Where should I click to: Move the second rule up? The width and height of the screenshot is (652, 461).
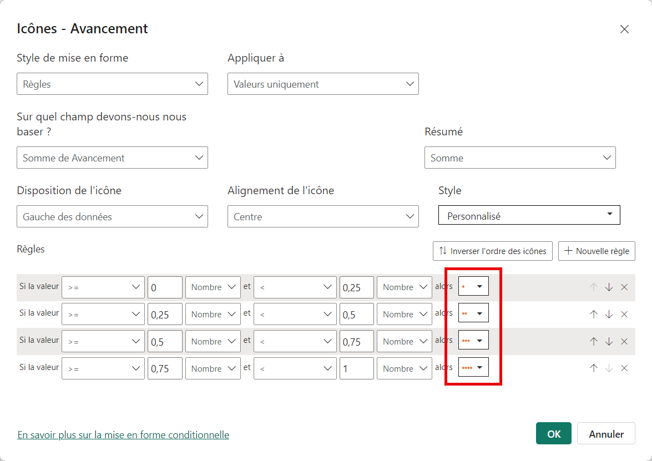coord(593,315)
